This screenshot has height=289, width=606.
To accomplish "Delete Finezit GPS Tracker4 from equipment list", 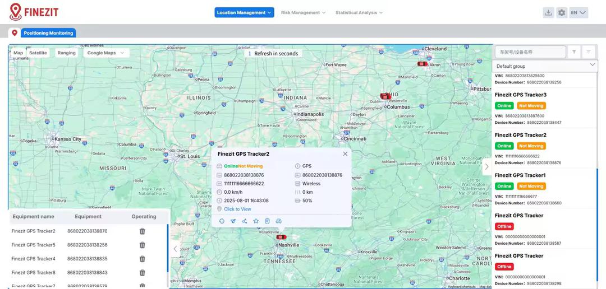I will tap(142, 259).
